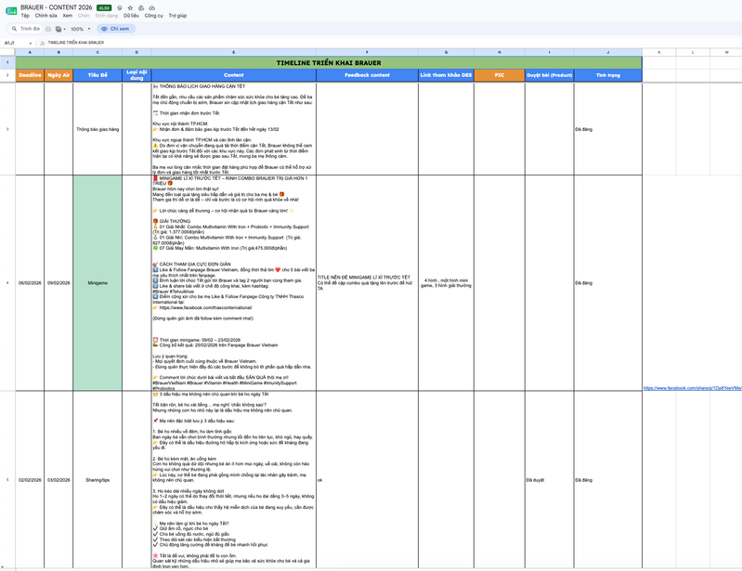The image size is (742, 571).
Task: Click the move-to-folder icon beside star
Action: 141,8
